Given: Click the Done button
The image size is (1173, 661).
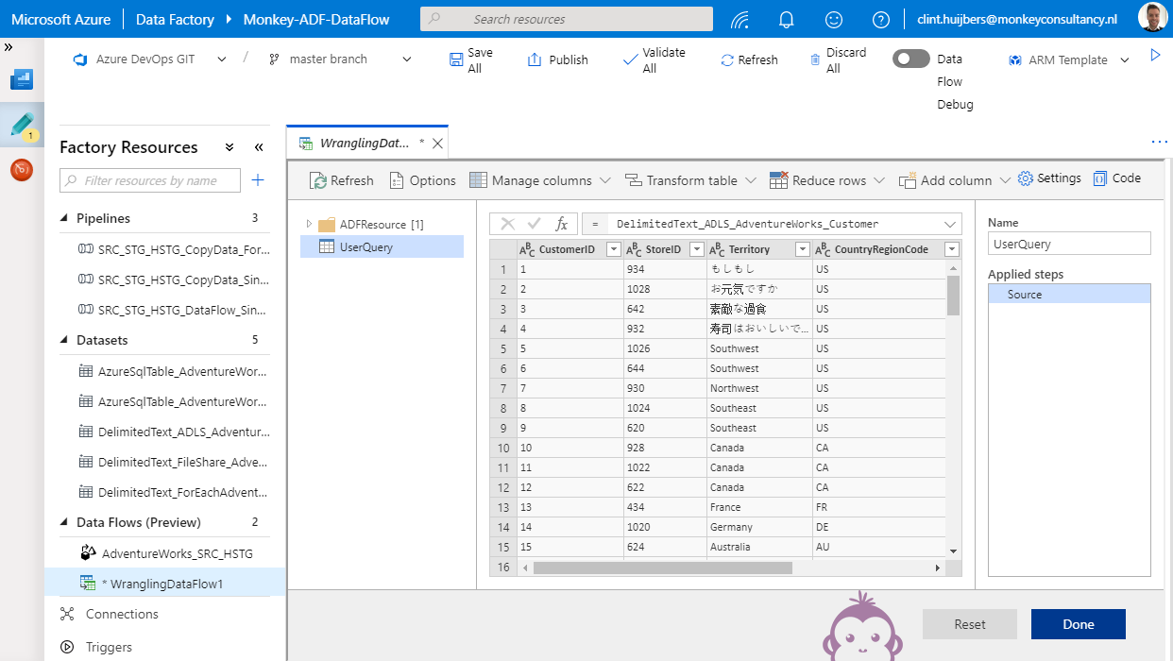Looking at the screenshot, I should (x=1079, y=624).
